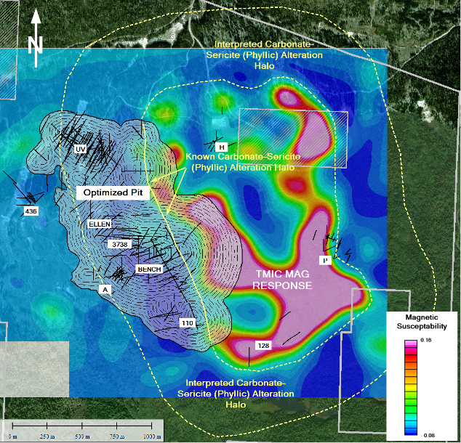Select the H label marker
The image size is (461, 443).
click(221, 147)
